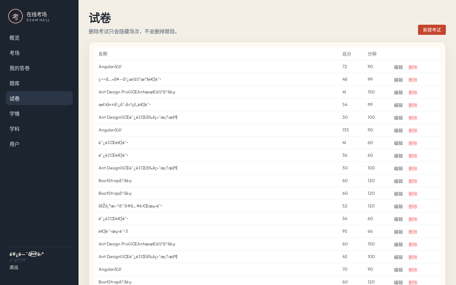Delete the Angular exam with score 135
Viewport: 456px width, 285px height.
[x=413, y=130]
